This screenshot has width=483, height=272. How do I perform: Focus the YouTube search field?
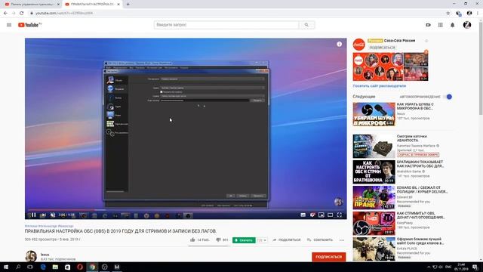(226, 25)
